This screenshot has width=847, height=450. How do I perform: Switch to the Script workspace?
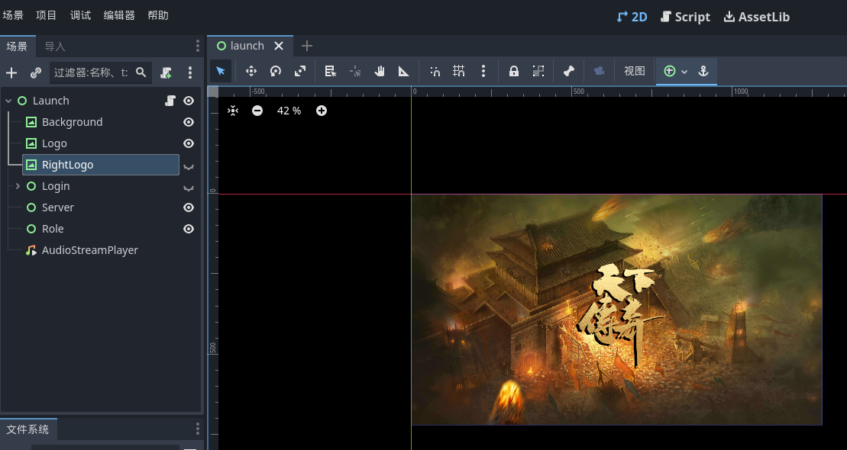685,17
